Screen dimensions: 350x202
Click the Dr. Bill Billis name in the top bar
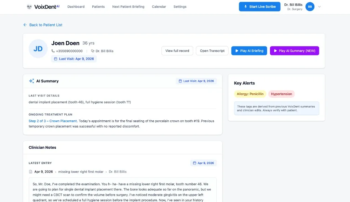(x=293, y=5)
